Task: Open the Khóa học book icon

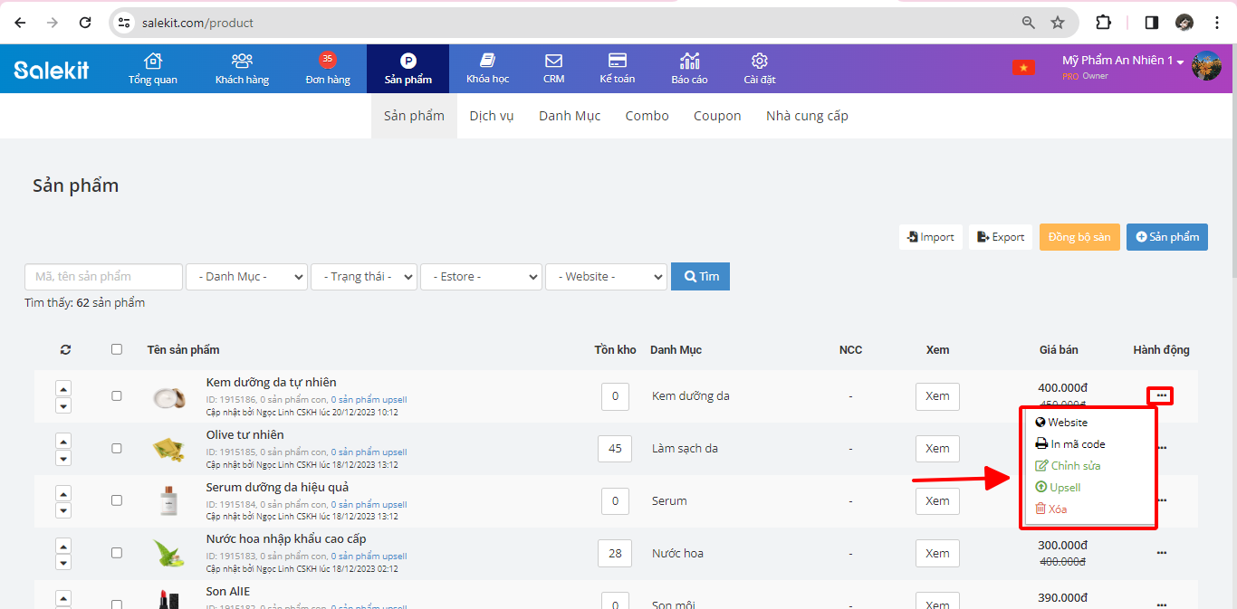Action: point(487,62)
